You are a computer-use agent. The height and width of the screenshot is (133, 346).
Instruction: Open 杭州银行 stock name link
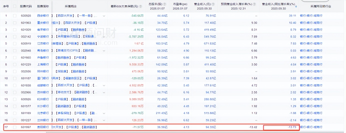43,99
